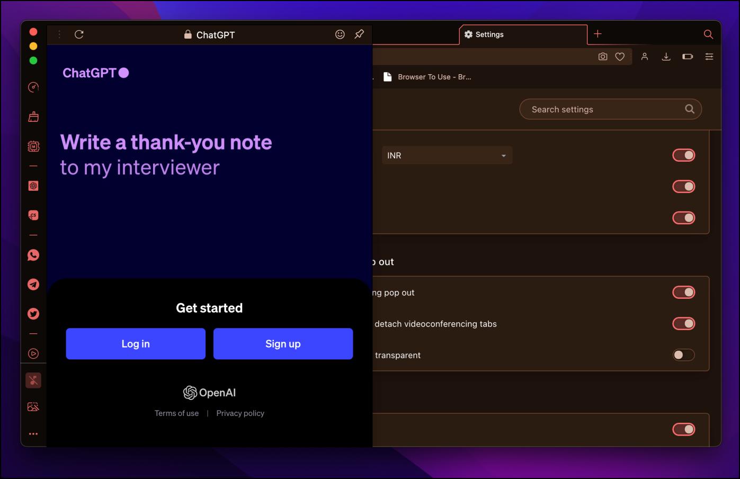Click the 'Get started' heading text
This screenshot has width=740, height=479.
click(209, 308)
